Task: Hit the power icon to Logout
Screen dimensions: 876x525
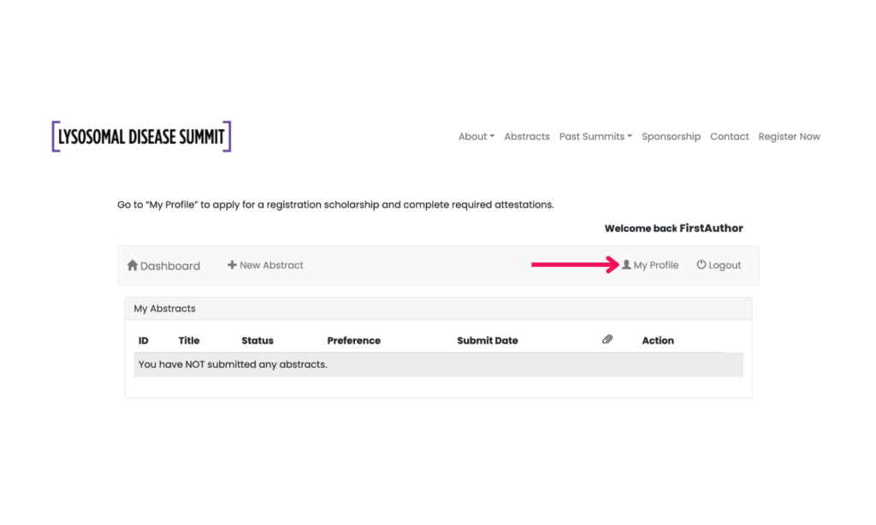Action: (701, 265)
